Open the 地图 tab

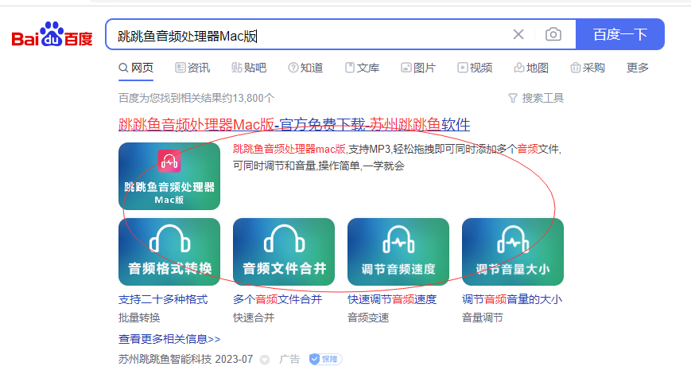[x=531, y=68]
